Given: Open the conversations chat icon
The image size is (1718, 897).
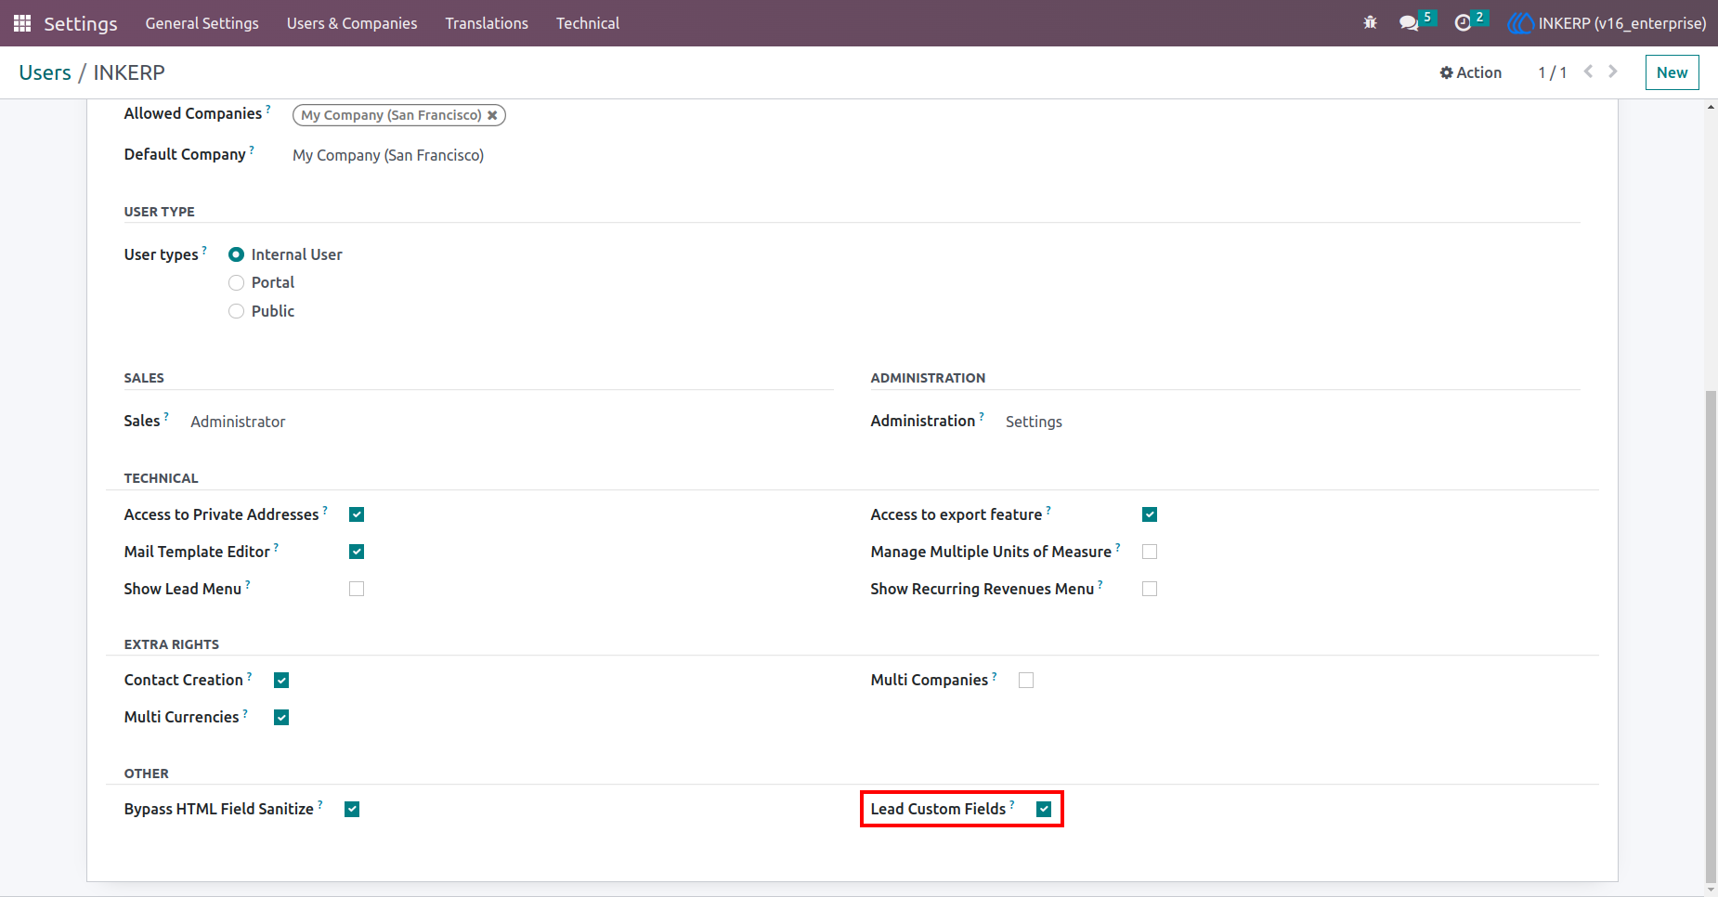Looking at the screenshot, I should tap(1409, 23).
